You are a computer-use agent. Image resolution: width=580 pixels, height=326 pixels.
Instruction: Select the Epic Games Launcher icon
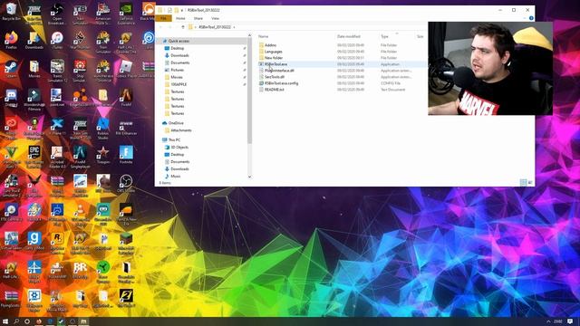[34, 157]
